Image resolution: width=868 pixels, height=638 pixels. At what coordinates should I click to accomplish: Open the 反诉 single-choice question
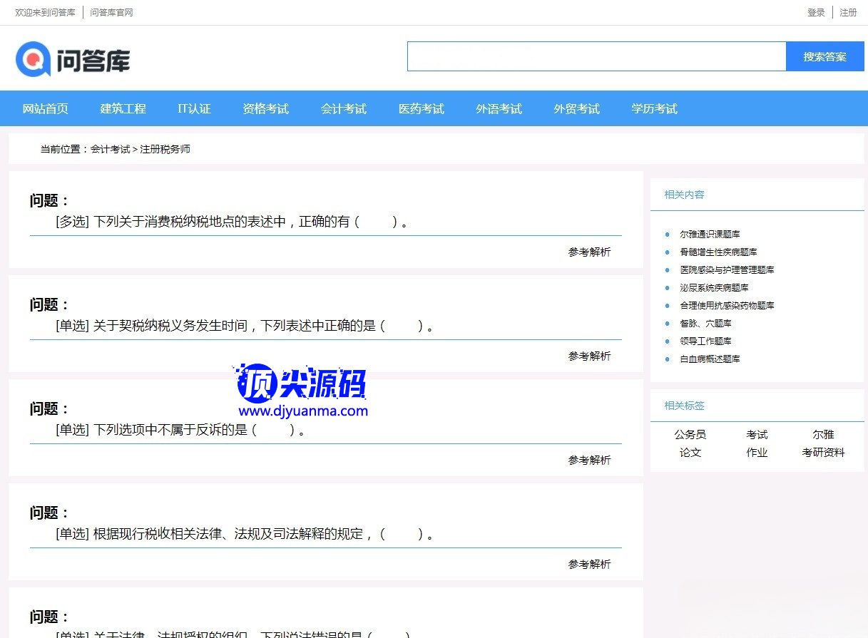tap(180, 431)
